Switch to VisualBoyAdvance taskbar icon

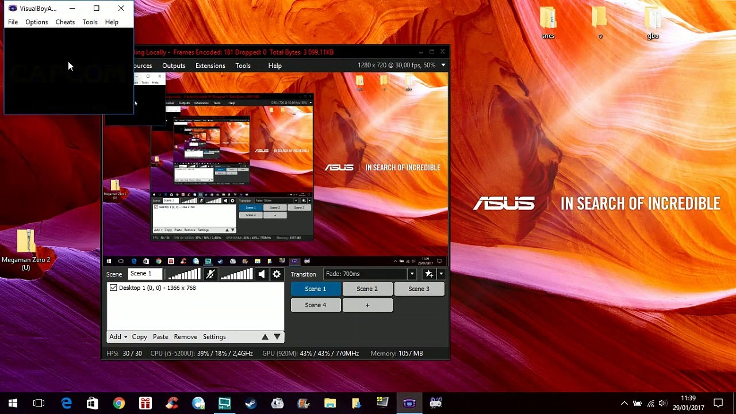409,403
